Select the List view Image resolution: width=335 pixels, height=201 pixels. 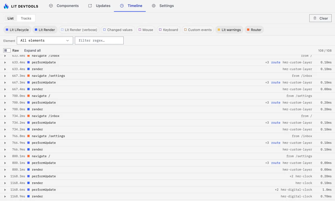(x=11, y=18)
